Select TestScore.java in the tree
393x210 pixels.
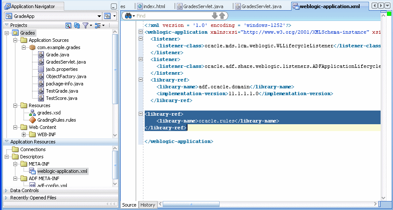(61, 98)
